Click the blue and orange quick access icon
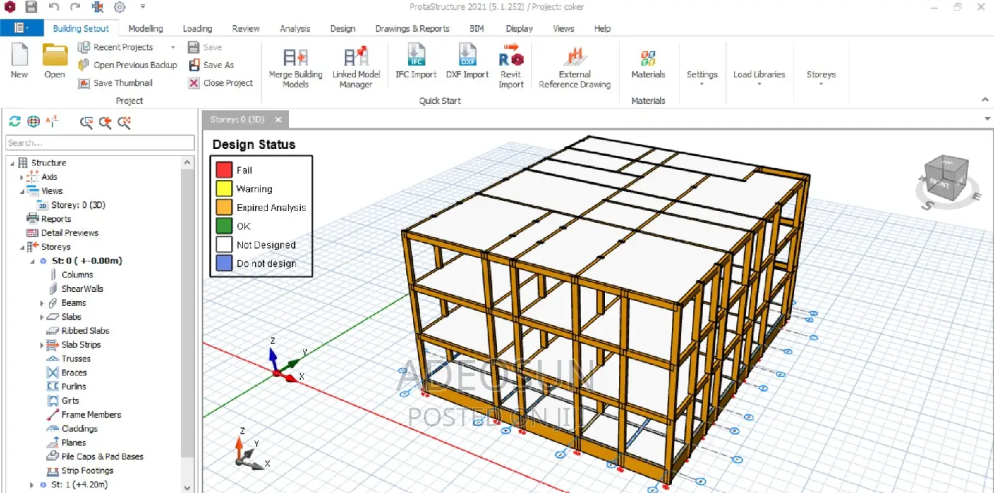The image size is (994, 493). click(97, 7)
